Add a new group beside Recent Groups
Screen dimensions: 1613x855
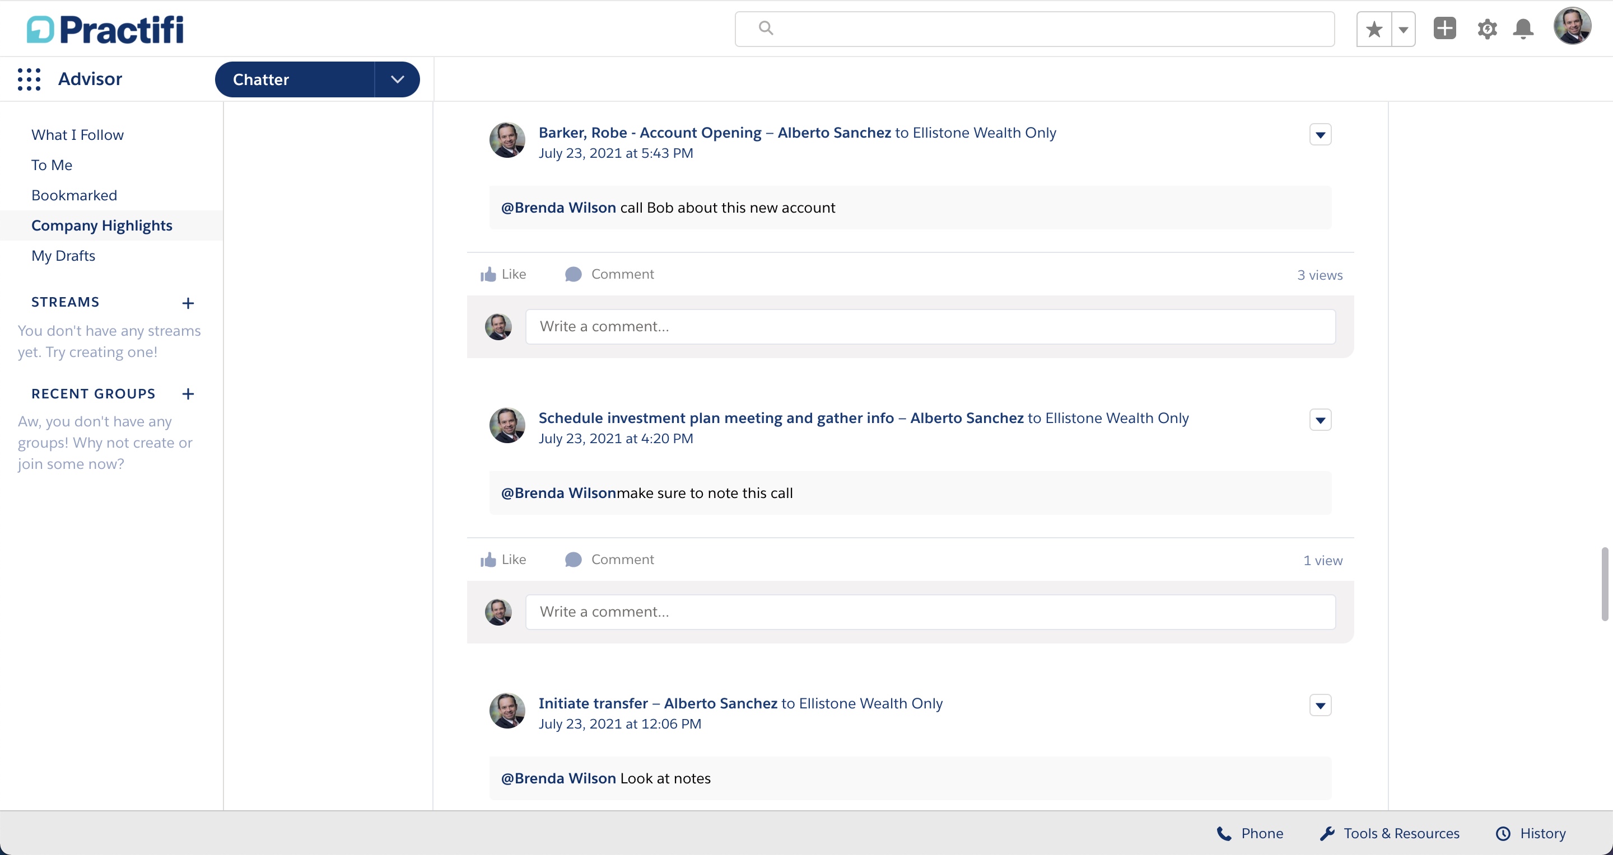[x=188, y=394]
